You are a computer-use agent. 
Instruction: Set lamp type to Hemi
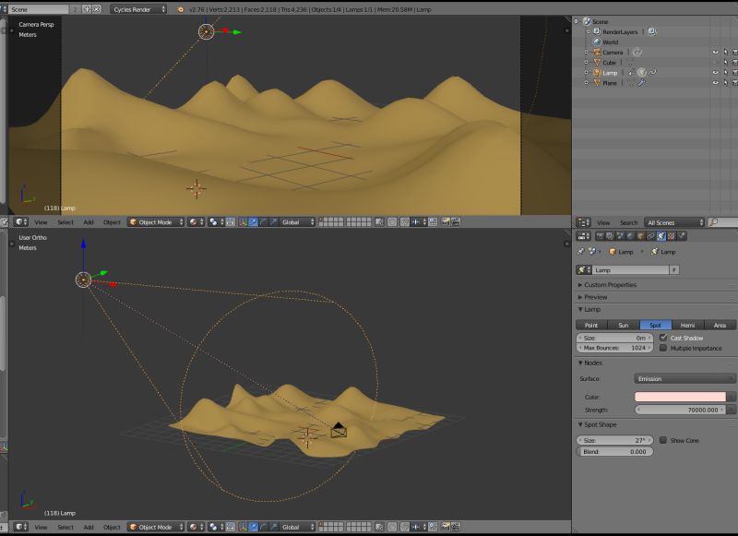coord(687,325)
